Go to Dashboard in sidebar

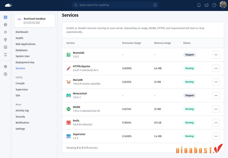22,32
